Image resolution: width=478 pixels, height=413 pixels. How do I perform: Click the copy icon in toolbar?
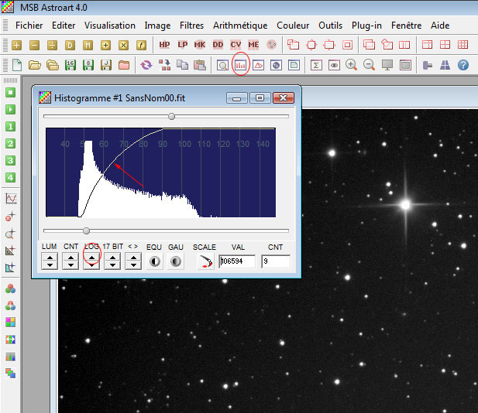coord(182,65)
